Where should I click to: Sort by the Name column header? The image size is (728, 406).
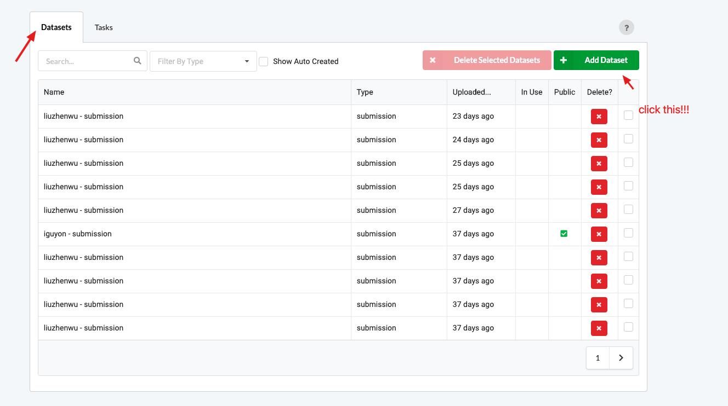[54, 92]
